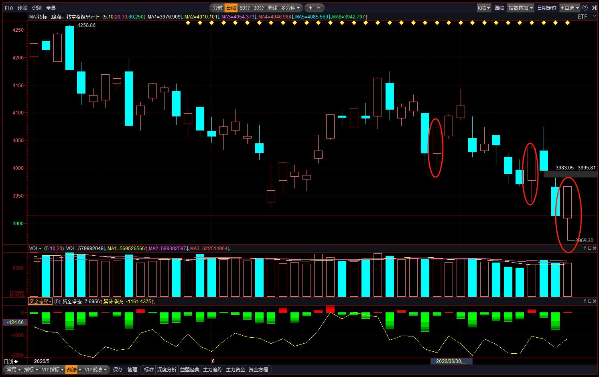599x377 pixels.
Task: Open the VIP指标 dropdown
Action: [x=52, y=369]
